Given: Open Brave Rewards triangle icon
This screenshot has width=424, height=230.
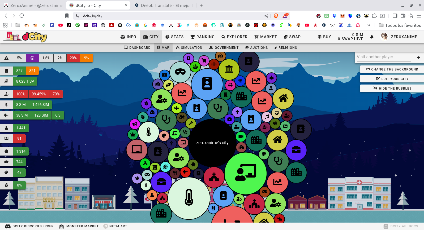Looking at the screenshot, I should (x=285, y=16).
